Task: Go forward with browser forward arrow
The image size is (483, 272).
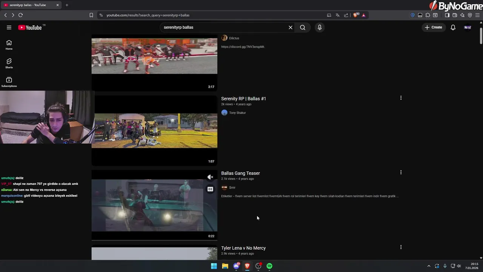Action: coord(13,15)
